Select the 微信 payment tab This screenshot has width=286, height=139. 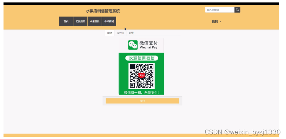point(109,33)
